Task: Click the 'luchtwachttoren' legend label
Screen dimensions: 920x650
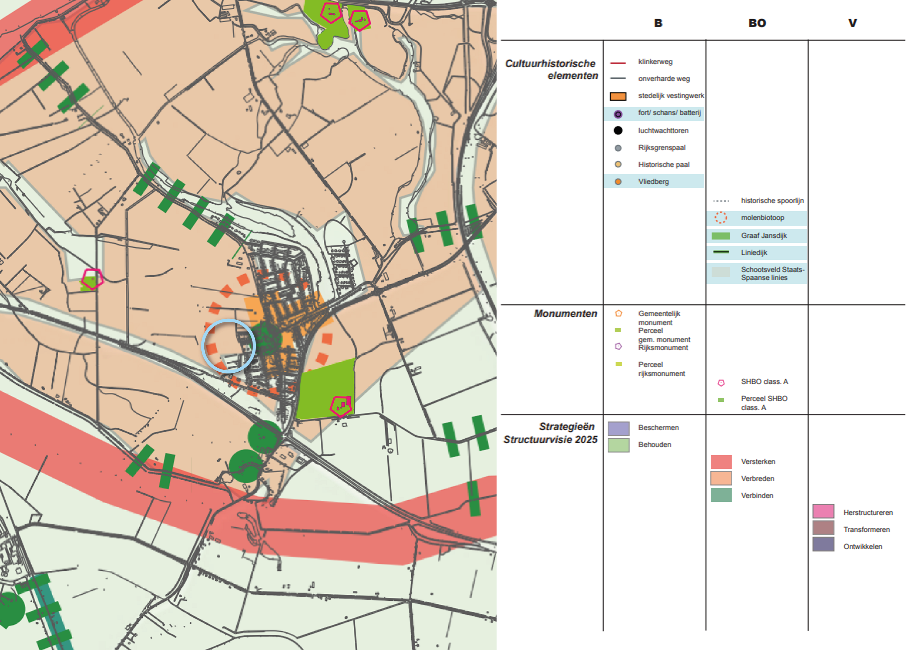Action: pos(663,131)
